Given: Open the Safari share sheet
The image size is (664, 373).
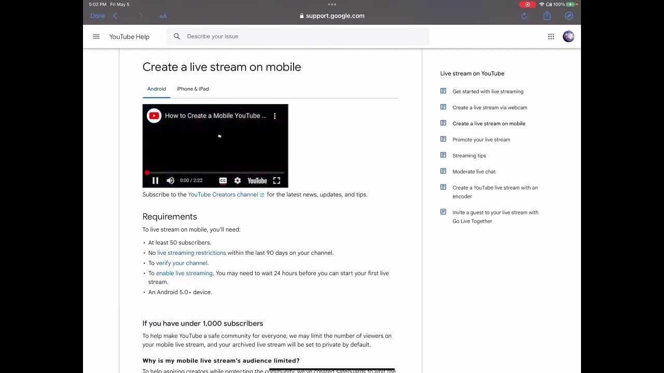Looking at the screenshot, I should 547,16.
